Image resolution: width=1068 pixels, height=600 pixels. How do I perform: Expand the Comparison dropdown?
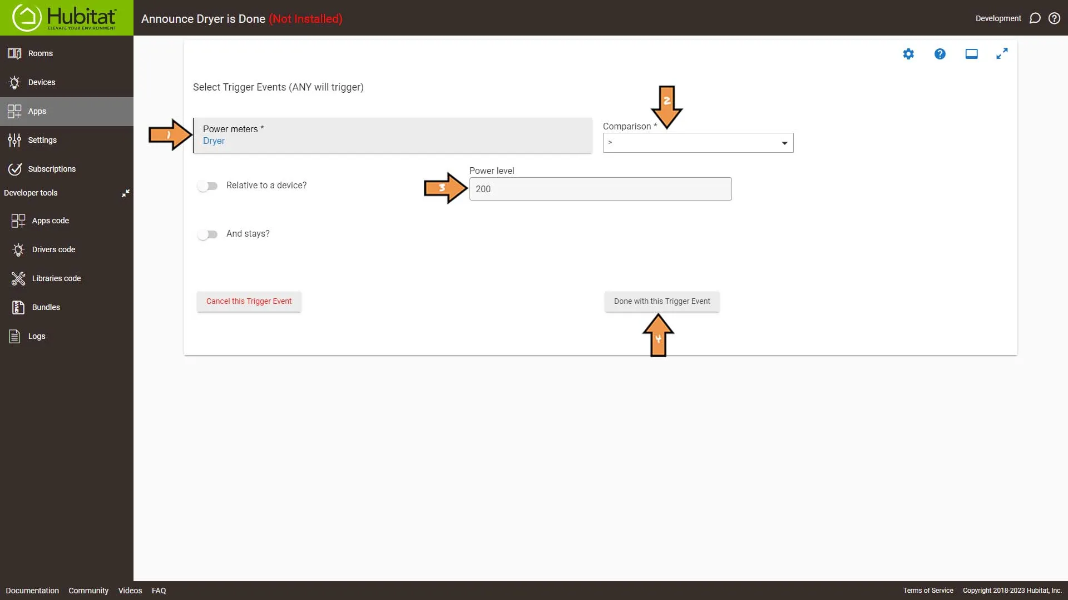point(783,143)
